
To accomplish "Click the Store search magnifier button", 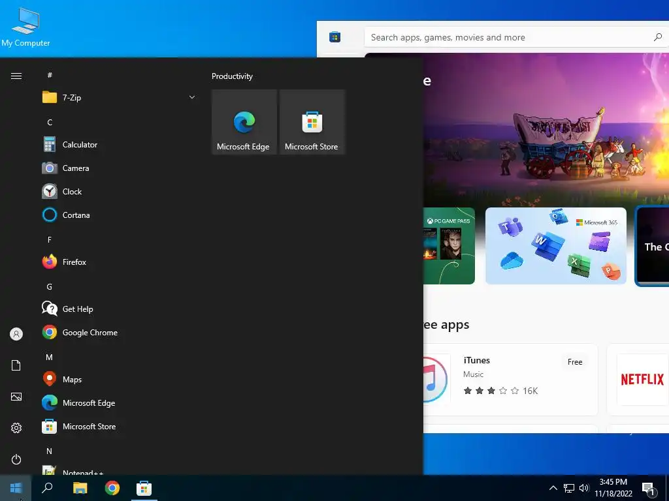I will coord(658,37).
